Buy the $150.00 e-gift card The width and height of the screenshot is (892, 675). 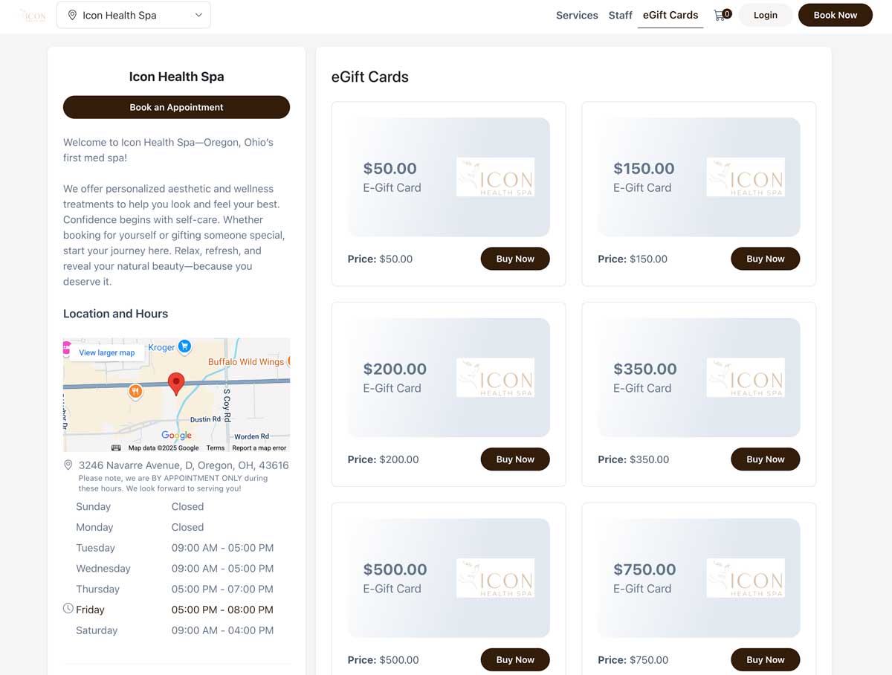(x=766, y=259)
